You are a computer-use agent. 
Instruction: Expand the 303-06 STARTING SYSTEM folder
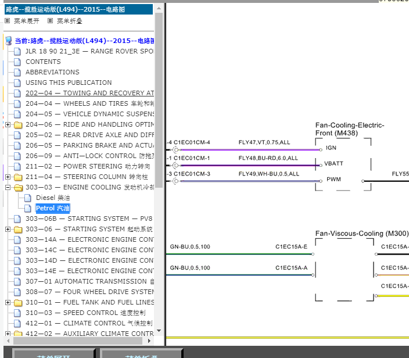pyautogui.click(x=8, y=229)
